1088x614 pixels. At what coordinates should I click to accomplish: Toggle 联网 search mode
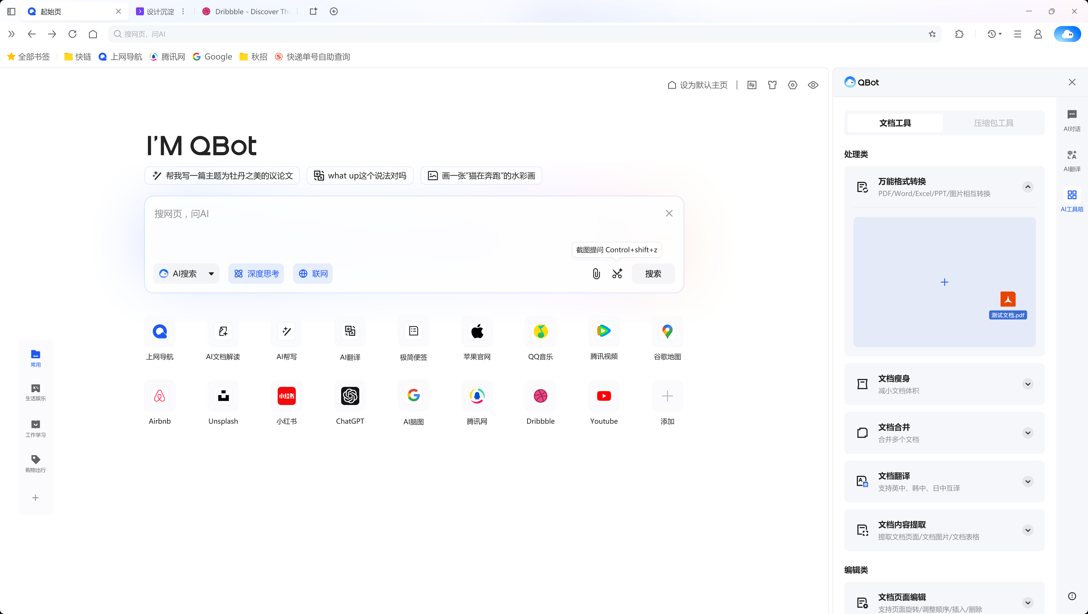point(313,274)
